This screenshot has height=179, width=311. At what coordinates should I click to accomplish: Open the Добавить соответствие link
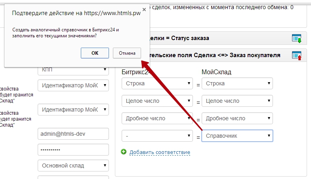coord(160,152)
